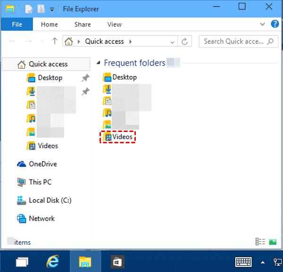
Task: Click the home icon in address bar
Action: (x=69, y=41)
